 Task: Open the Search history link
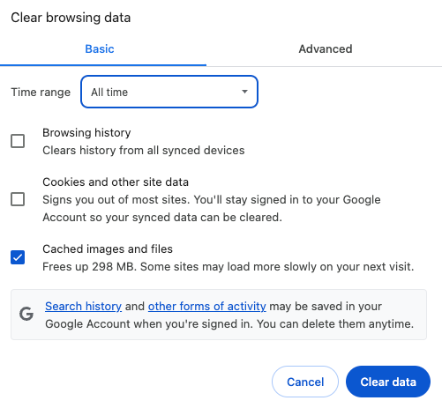click(x=83, y=306)
